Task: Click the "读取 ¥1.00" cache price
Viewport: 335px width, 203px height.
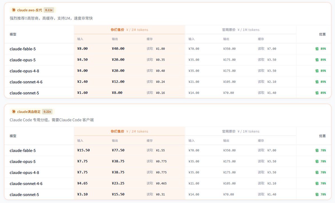Action: point(156,49)
